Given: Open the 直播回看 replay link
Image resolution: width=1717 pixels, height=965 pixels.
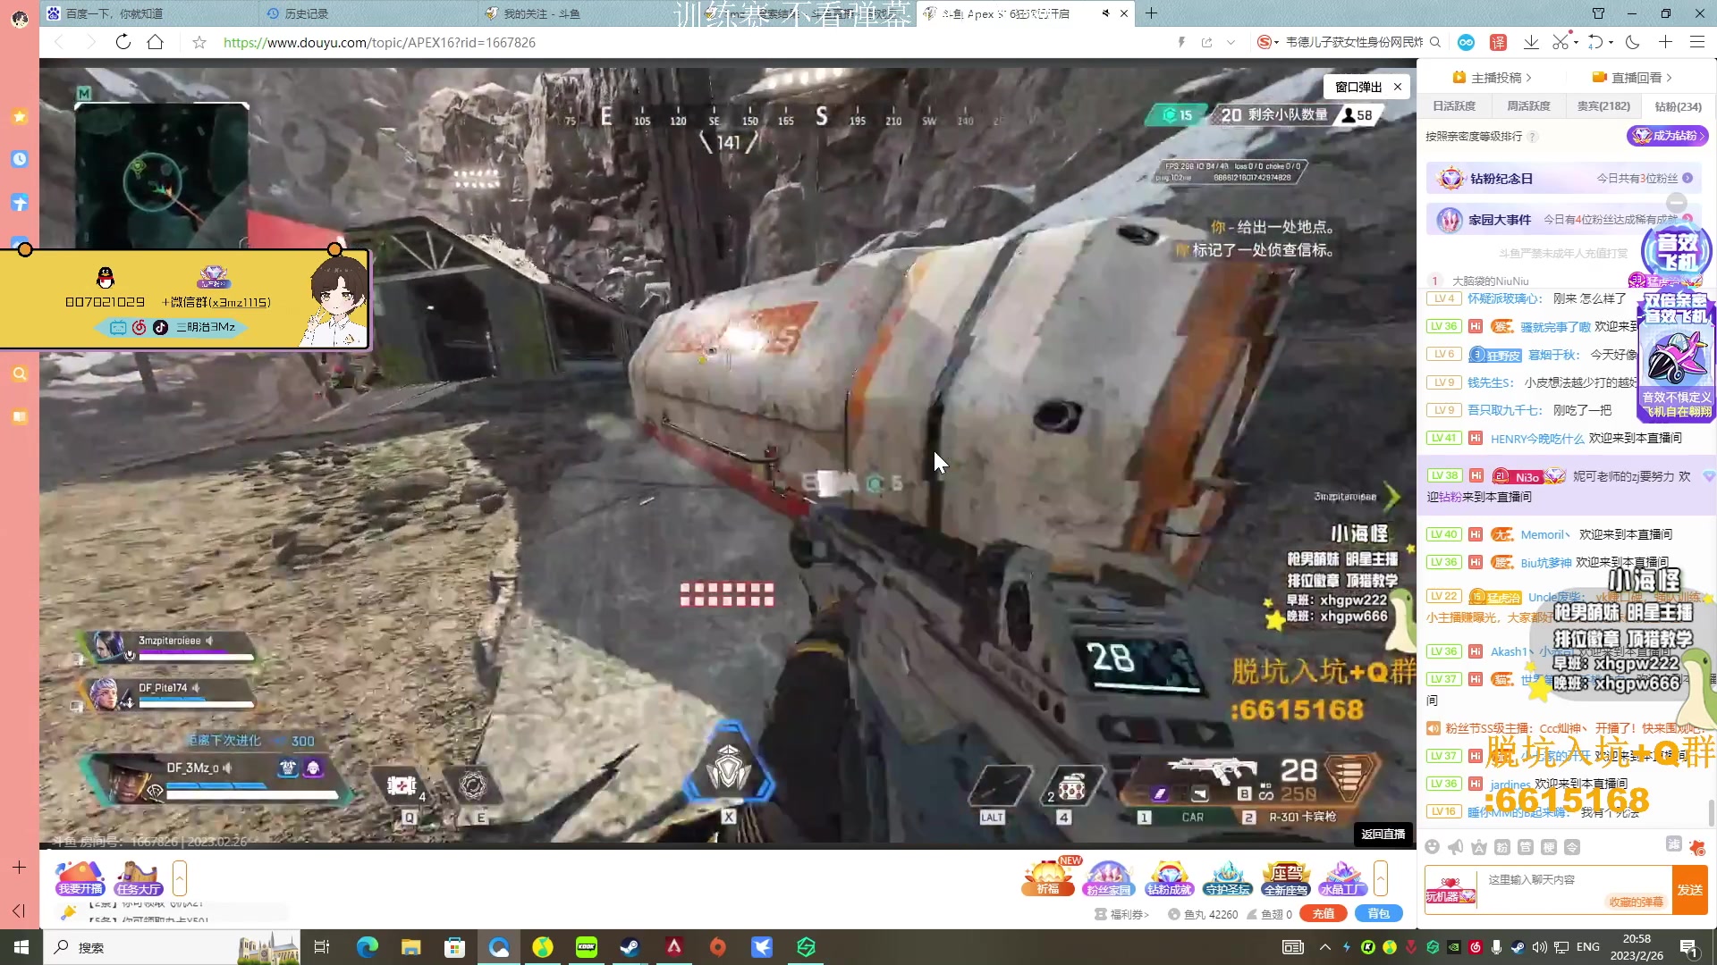Looking at the screenshot, I should 1633,78.
